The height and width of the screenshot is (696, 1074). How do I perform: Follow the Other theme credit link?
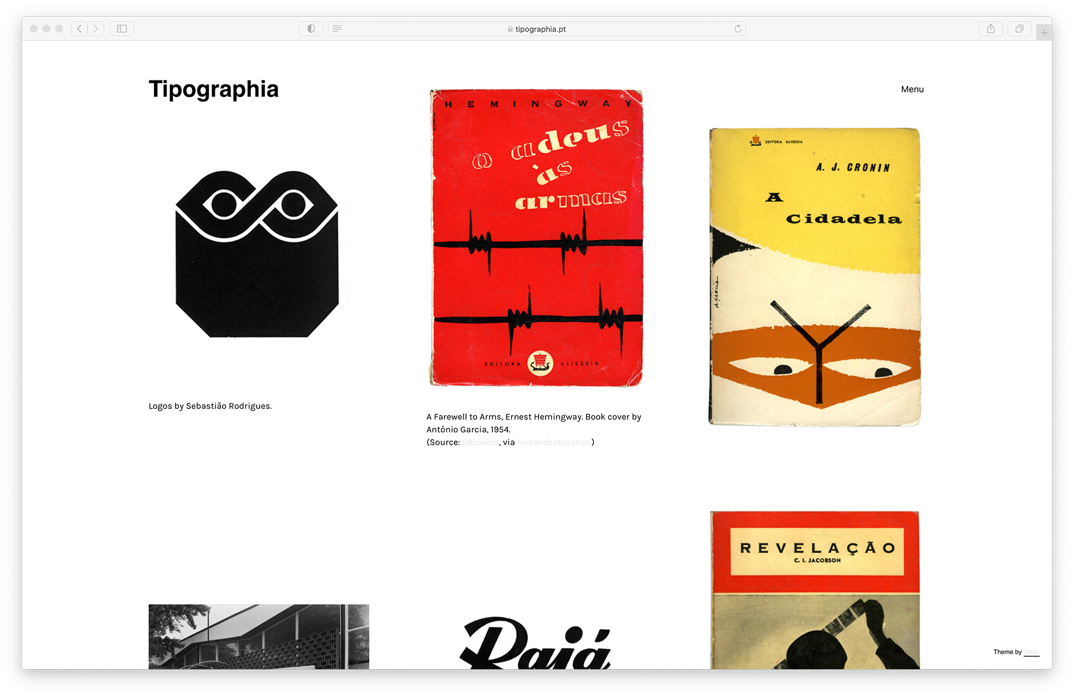click(1031, 652)
